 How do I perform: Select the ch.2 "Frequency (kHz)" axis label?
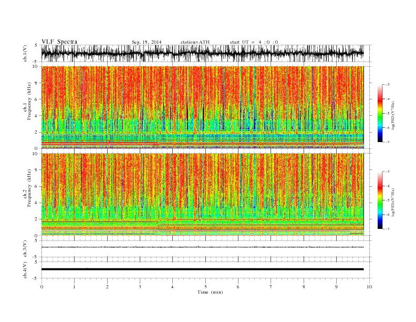[x=29, y=188]
